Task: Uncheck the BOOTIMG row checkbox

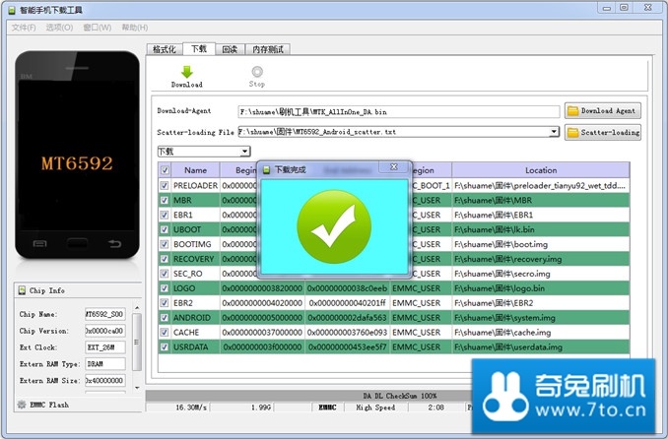Action: tap(165, 244)
